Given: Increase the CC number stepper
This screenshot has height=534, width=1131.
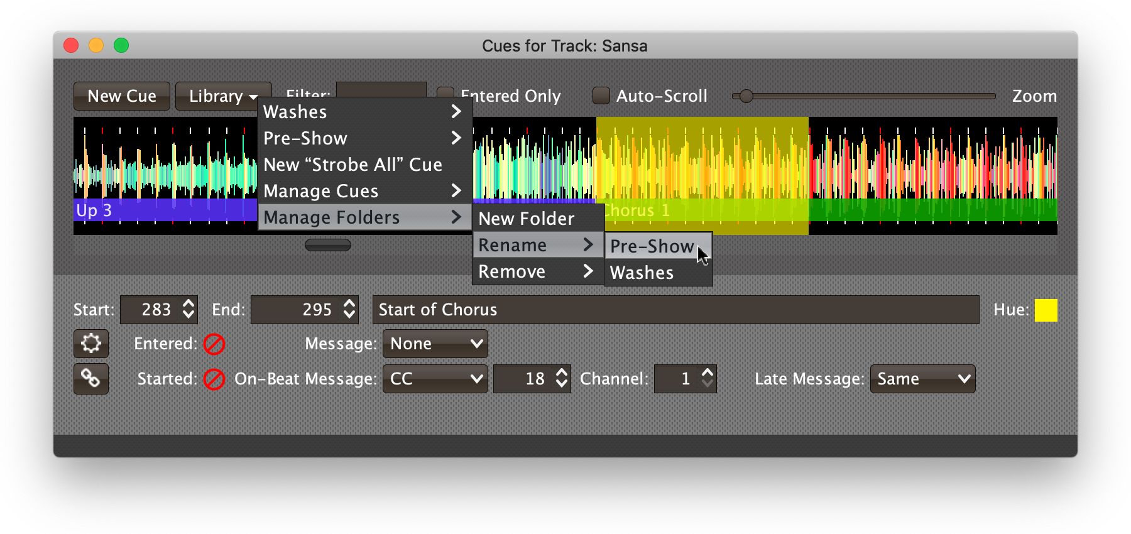Looking at the screenshot, I should pos(562,373).
